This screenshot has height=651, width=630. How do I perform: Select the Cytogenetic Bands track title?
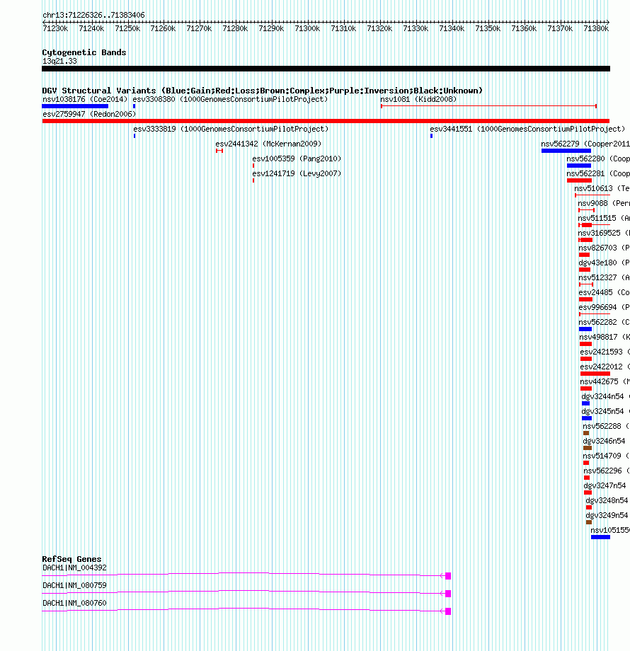(84, 52)
